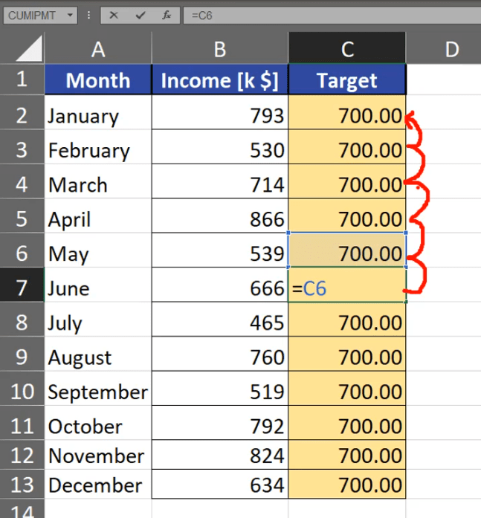
Task: Click income value 666 for June
Action: coord(220,285)
